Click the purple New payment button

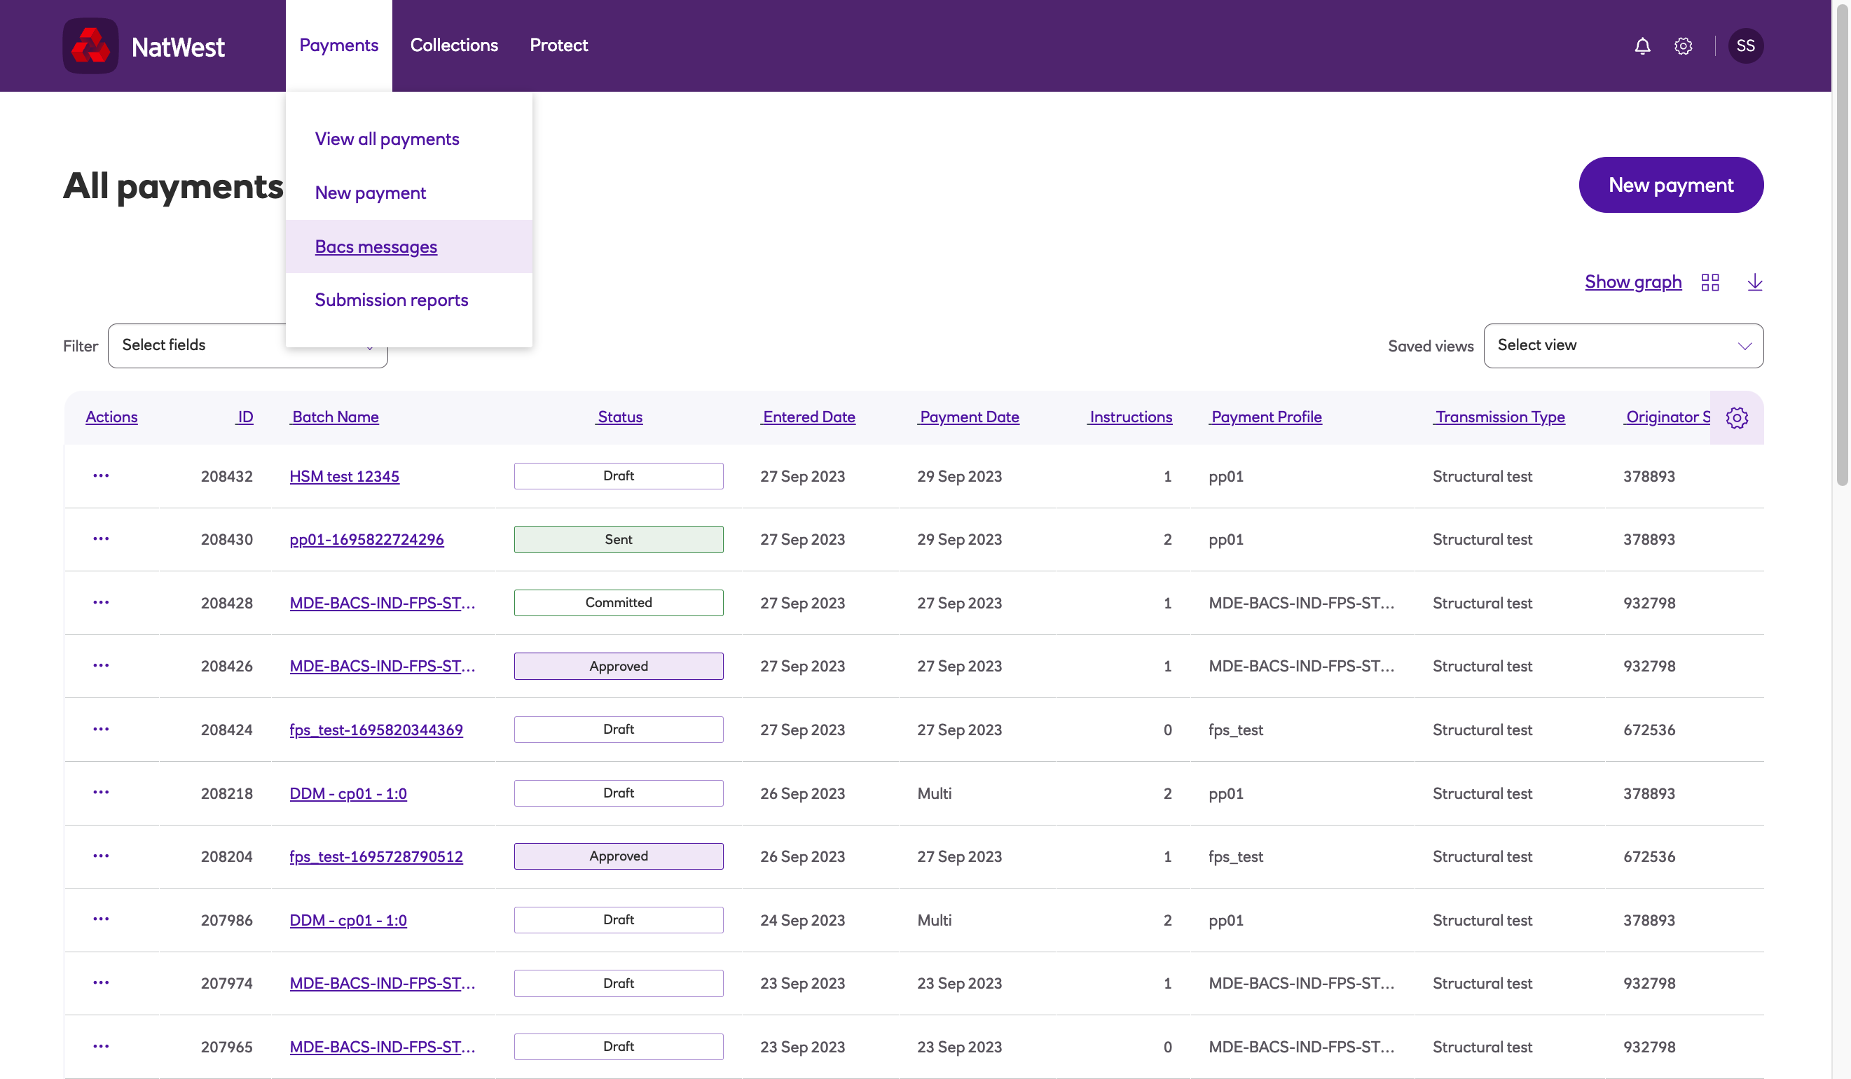1671,185
